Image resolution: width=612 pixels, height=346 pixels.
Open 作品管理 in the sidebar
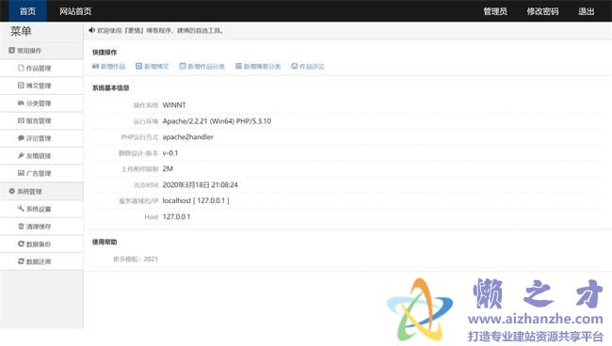coord(41,69)
